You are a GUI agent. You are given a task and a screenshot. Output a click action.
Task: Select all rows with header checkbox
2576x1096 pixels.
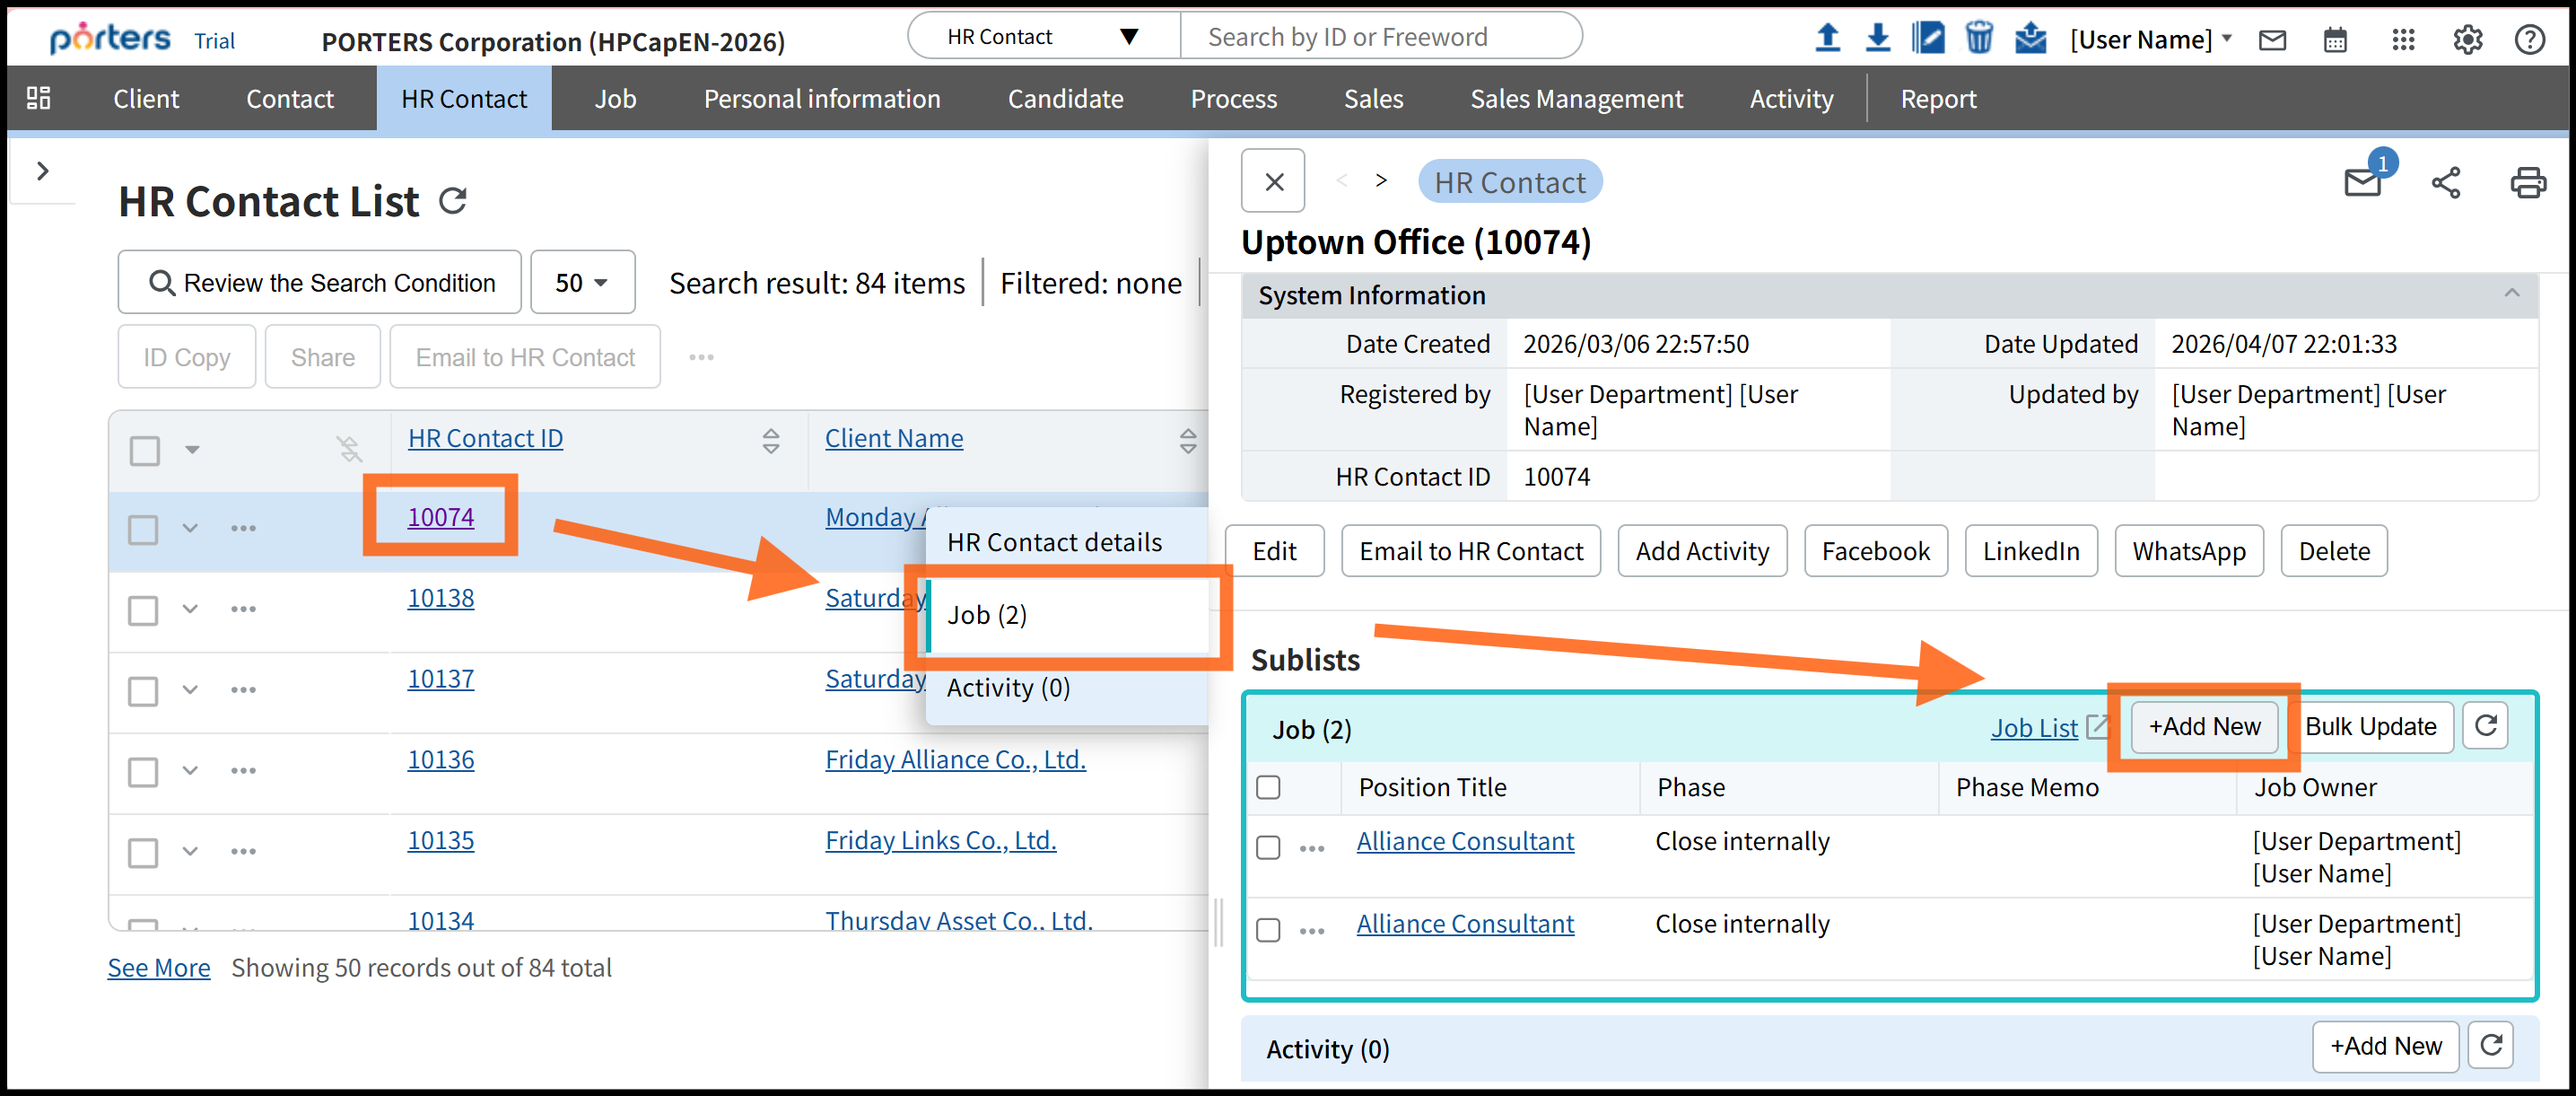tap(145, 450)
